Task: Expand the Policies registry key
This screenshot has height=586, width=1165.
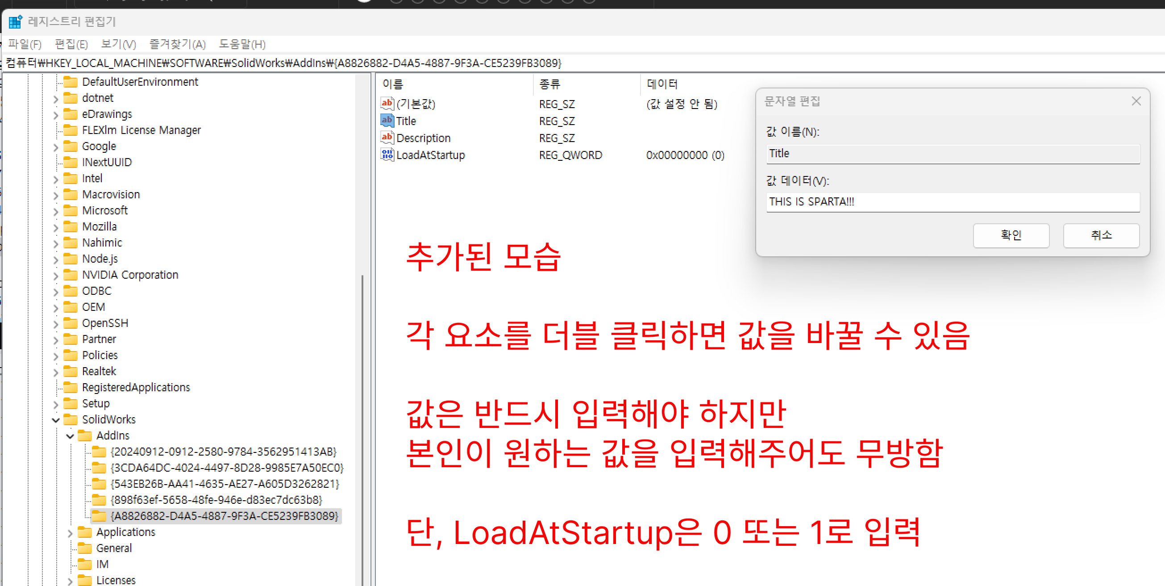Action: point(56,356)
